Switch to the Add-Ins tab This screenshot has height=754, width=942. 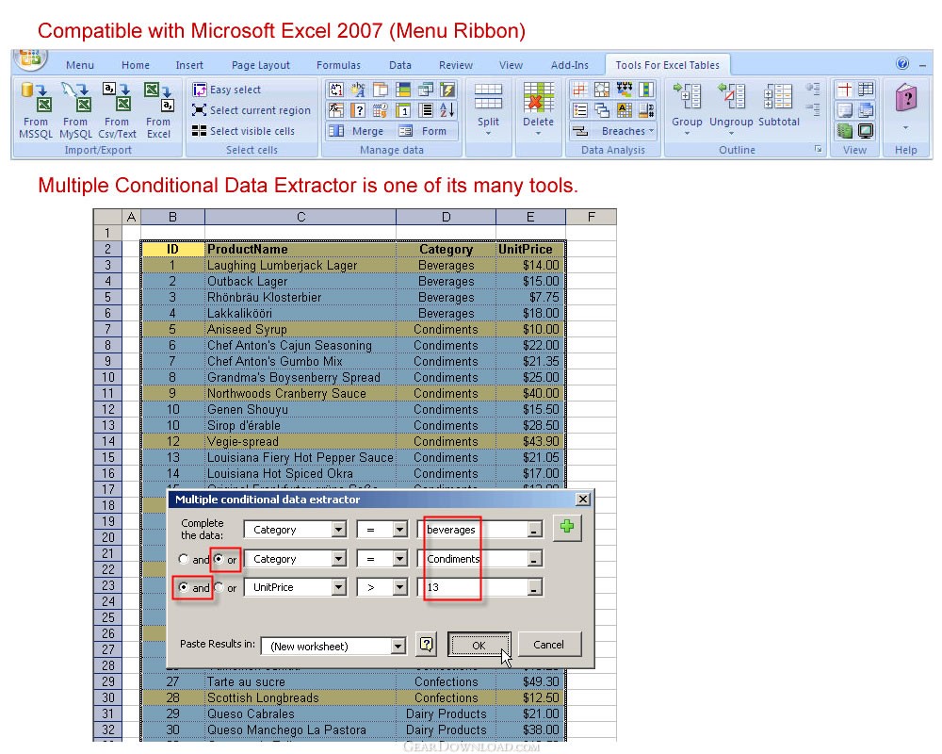pos(570,65)
